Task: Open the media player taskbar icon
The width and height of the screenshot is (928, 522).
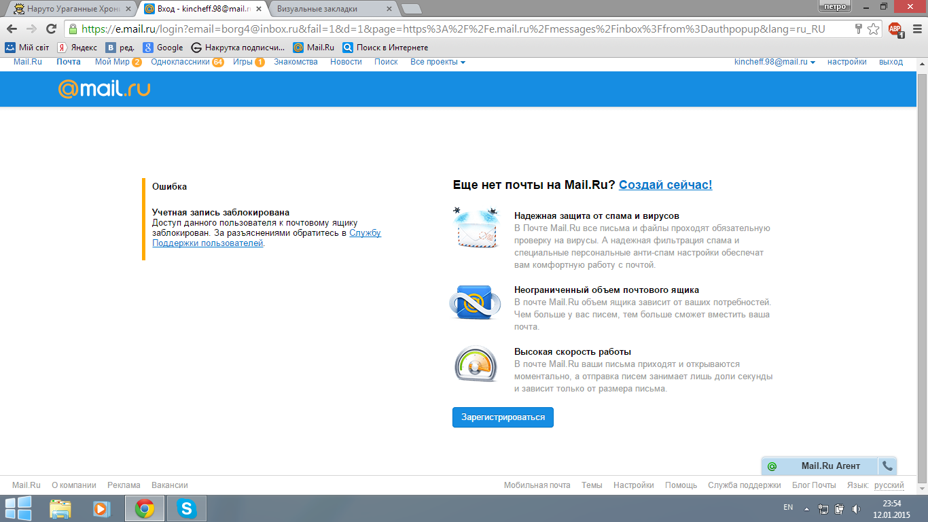Action: point(101,508)
